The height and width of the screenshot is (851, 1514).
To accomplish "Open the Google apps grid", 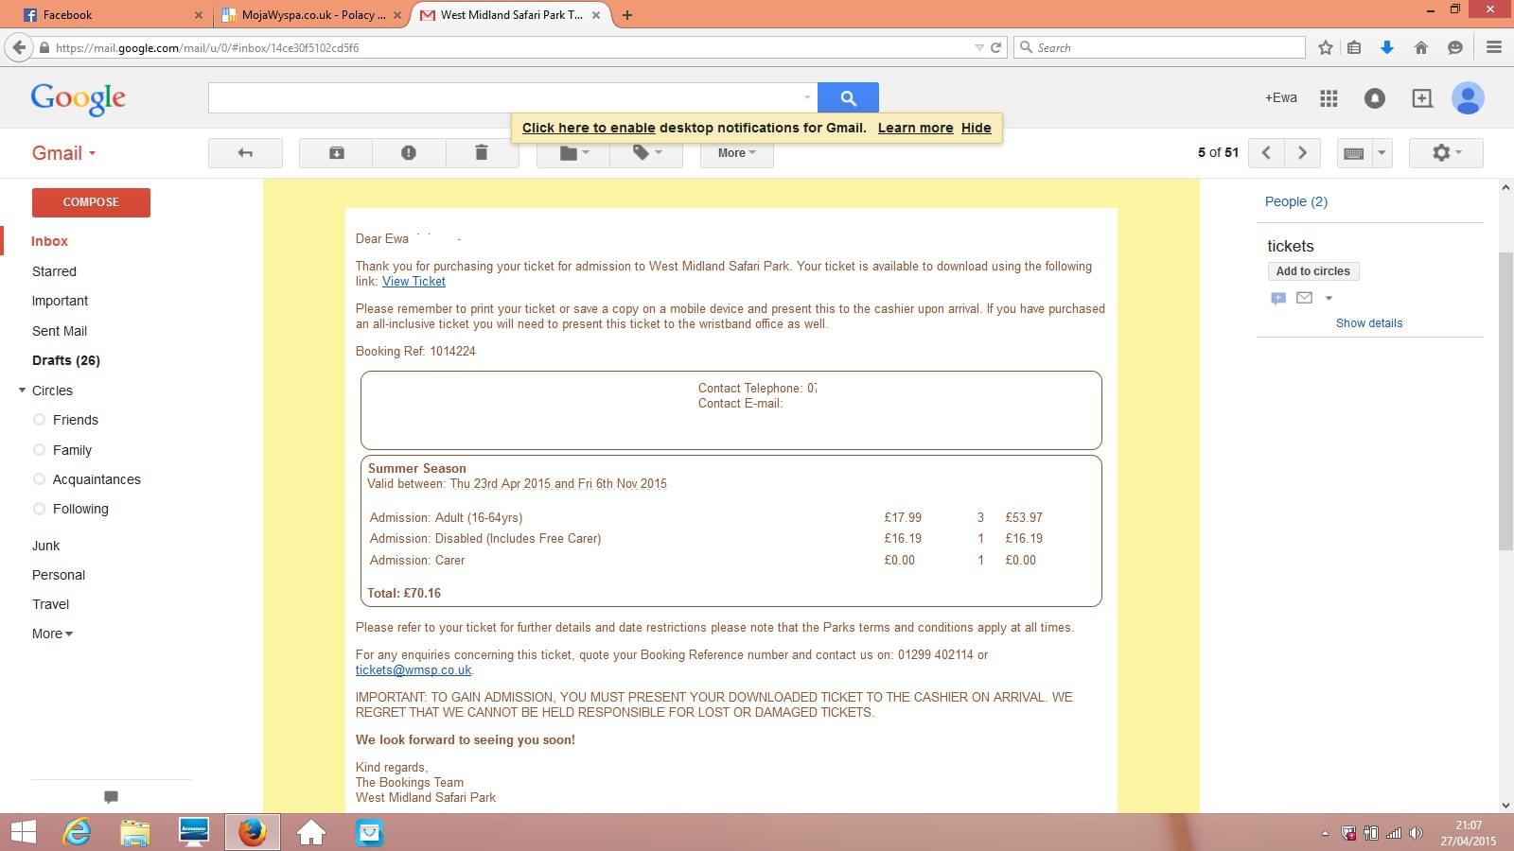I will (x=1329, y=98).
